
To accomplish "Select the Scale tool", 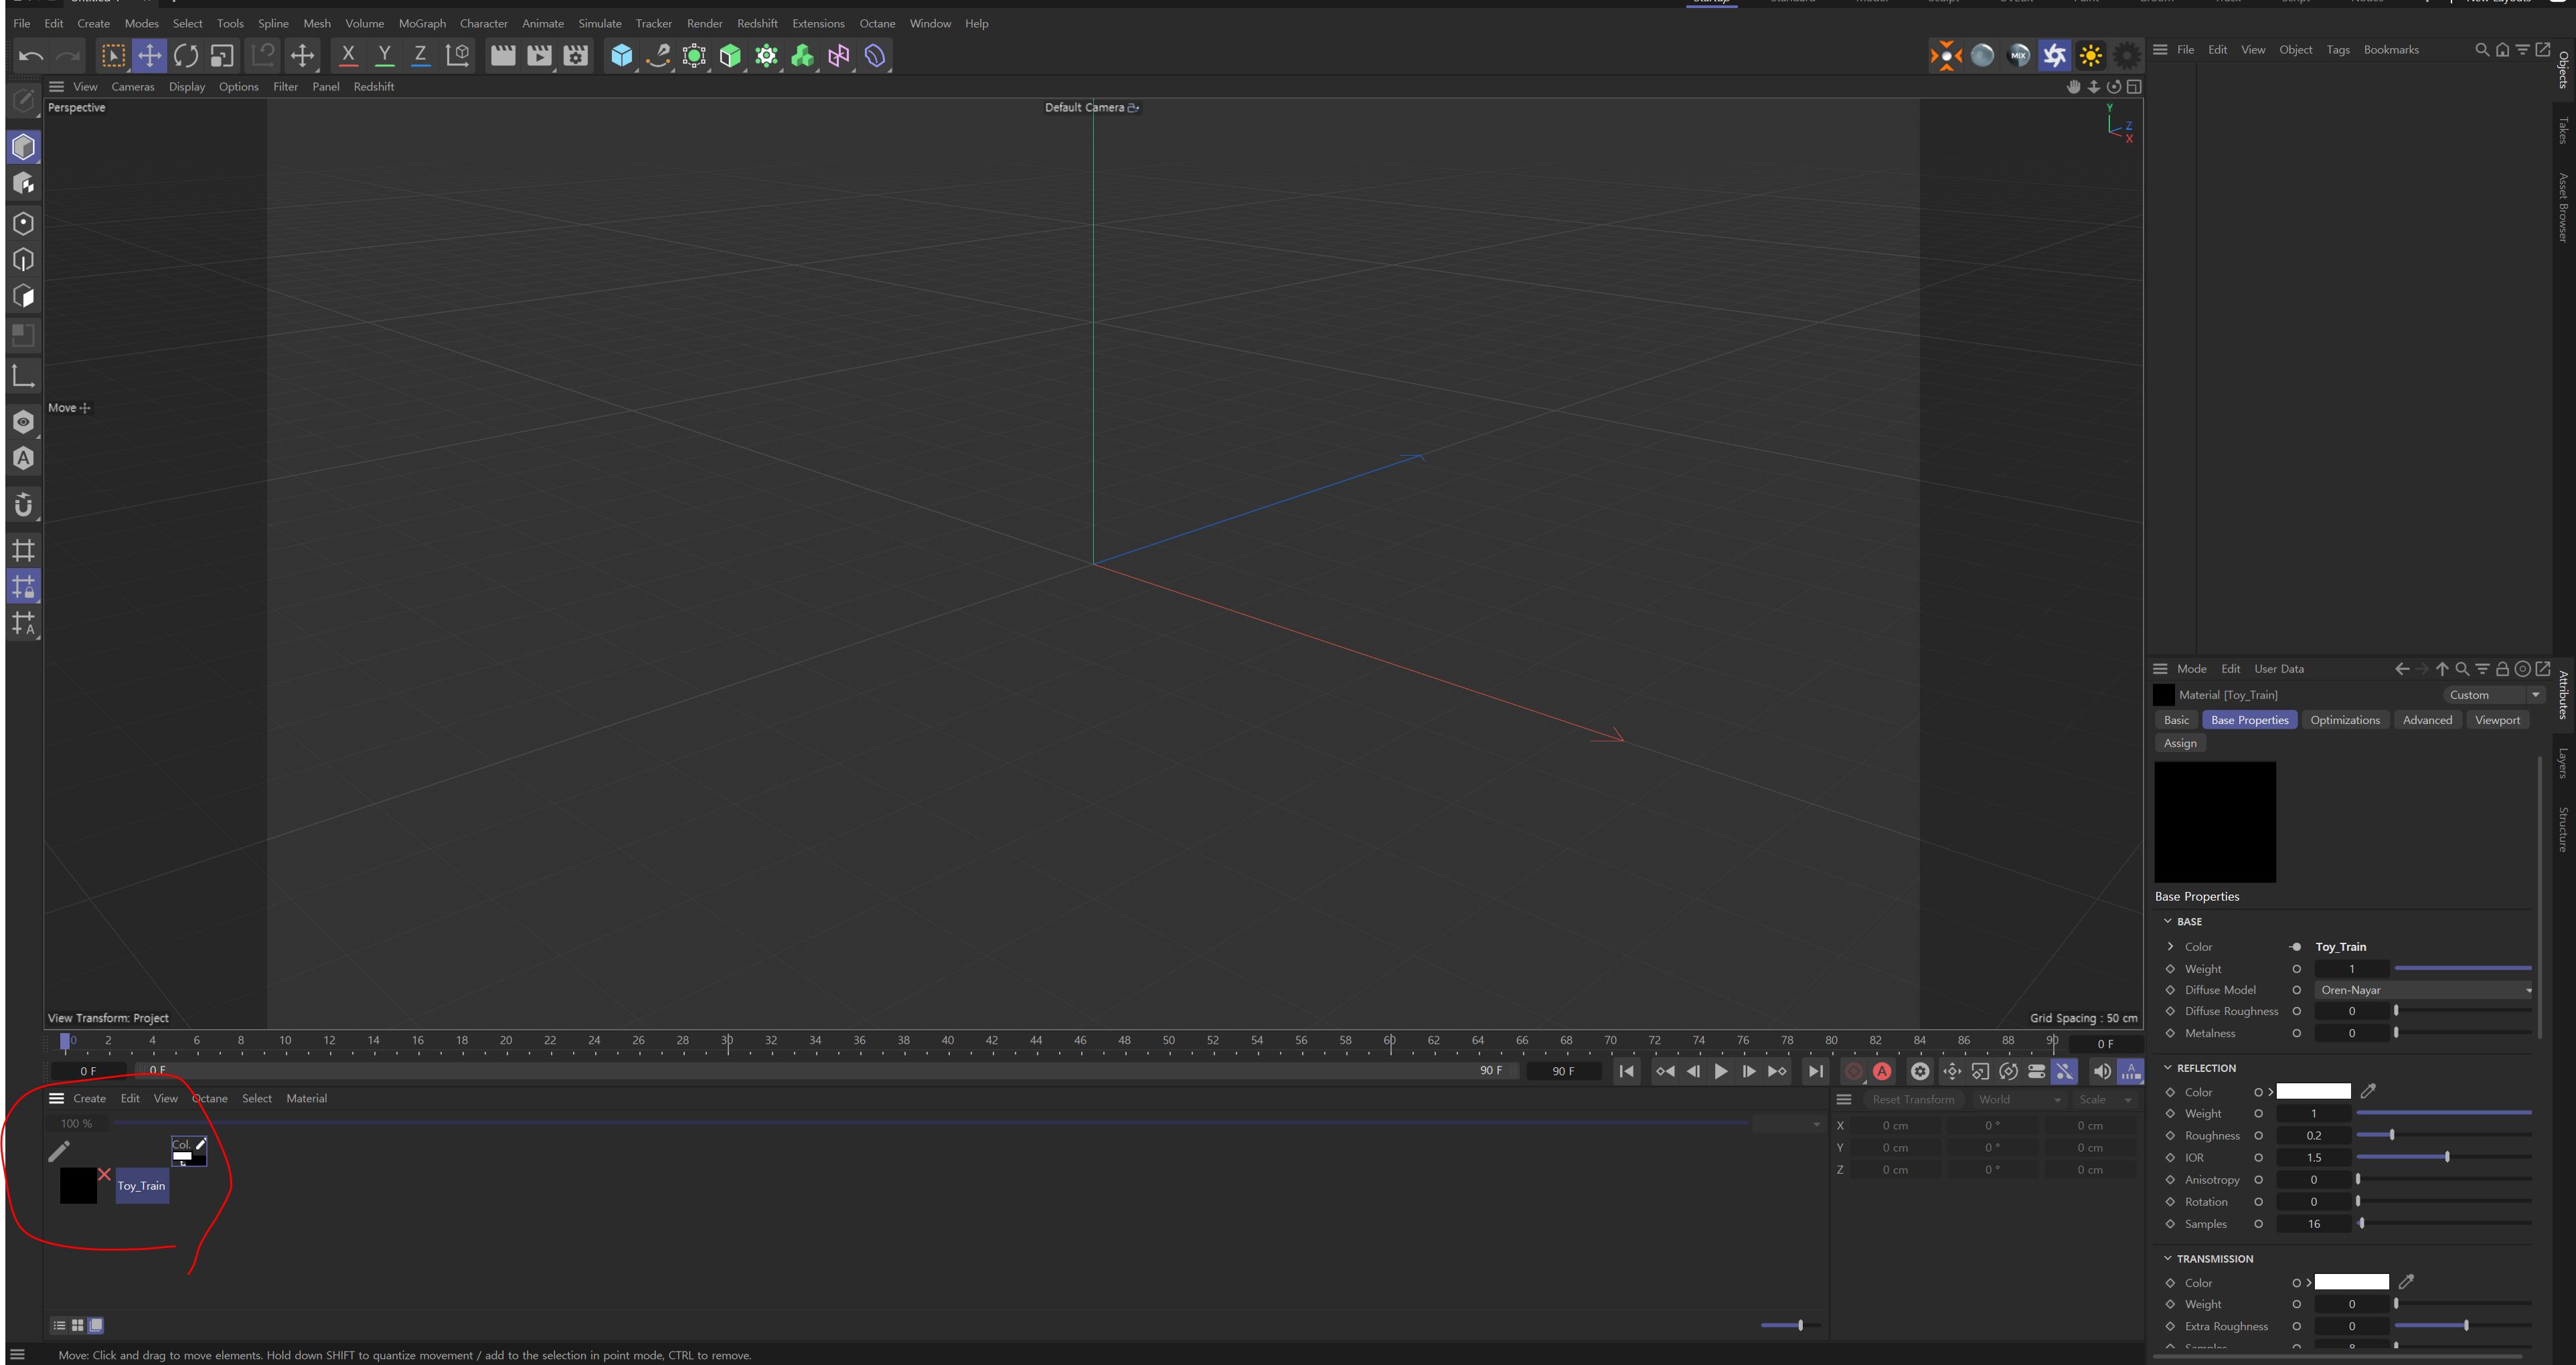I will tap(222, 56).
